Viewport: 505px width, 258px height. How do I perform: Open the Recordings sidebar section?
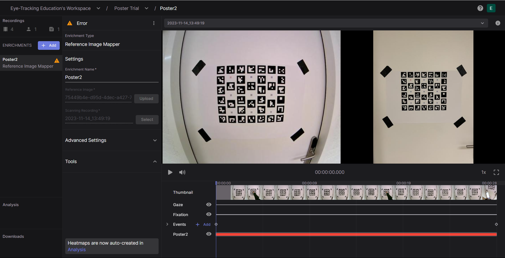[x=13, y=21]
